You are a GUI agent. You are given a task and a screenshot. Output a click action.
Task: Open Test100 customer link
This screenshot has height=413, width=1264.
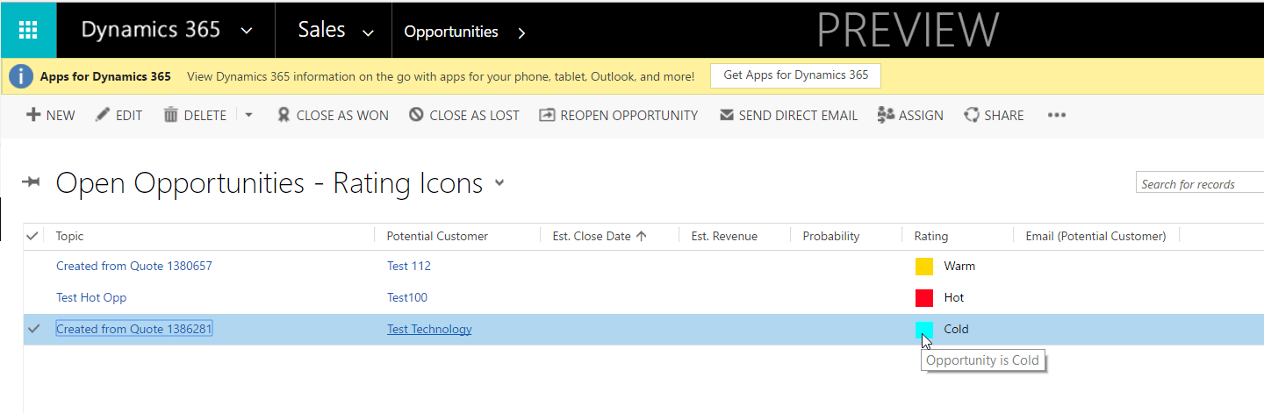click(x=407, y=297)
